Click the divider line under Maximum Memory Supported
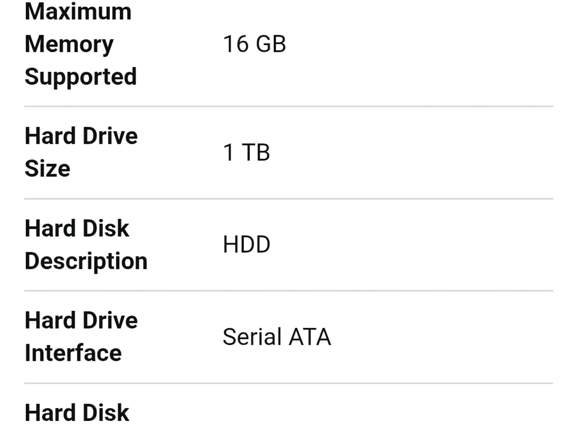Image resolution: width=577 pixels, height=433 pixels. [288, 106]
